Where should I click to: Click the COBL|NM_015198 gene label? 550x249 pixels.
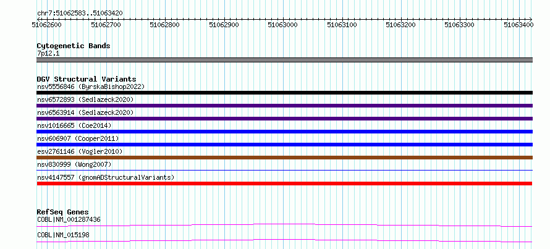[63, 235]
